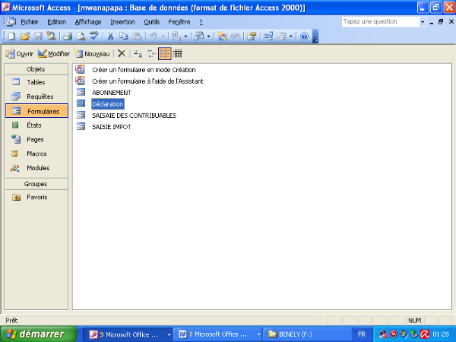Image resolution: width=456 pixels, height=342 pixels.
Task: Open the ? help menu
Action: (x=201, y=22)
